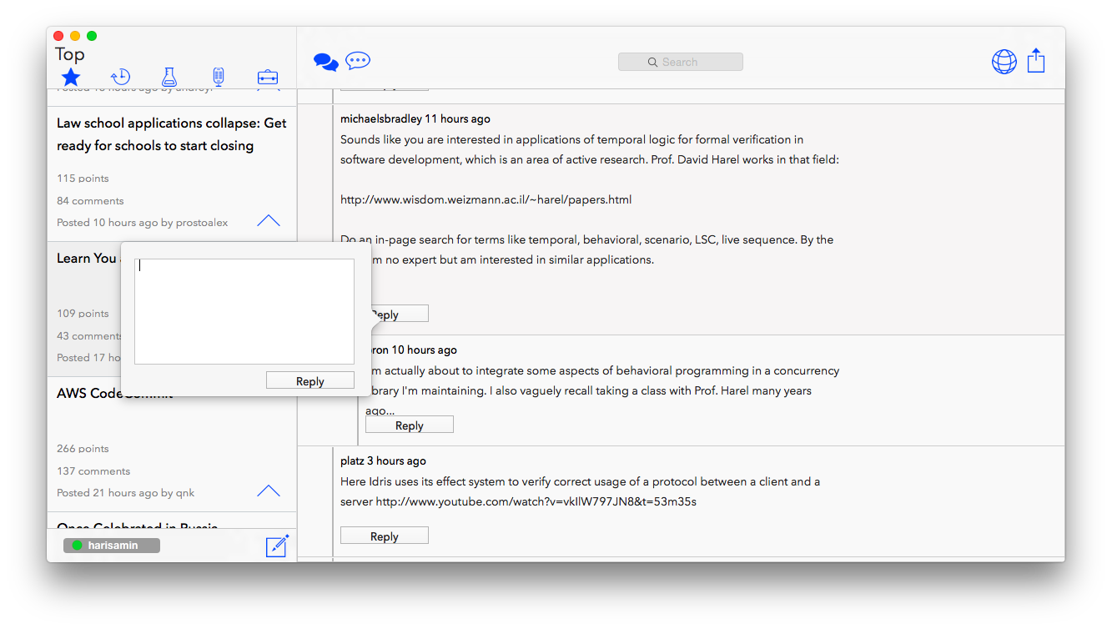1112x629 pixels.
Task: Open the microphone icon section
Action: [219, 77]
